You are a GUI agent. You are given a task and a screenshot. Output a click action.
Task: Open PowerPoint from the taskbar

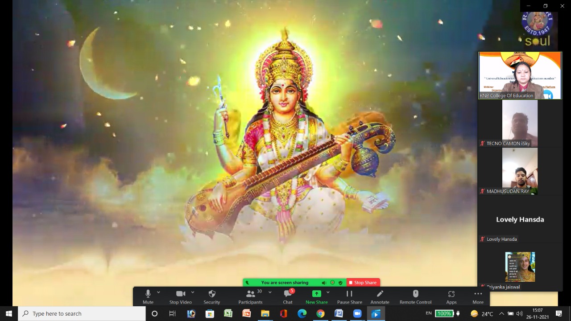tap(246, 314)
